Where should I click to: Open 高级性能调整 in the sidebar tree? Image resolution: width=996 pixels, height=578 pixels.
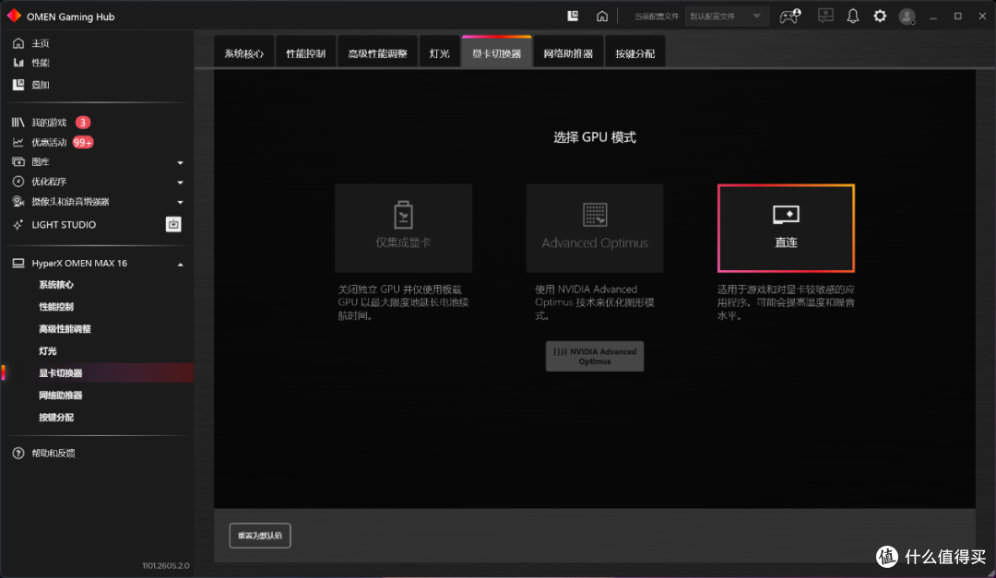pyautogui.click(x=65, y=329)
